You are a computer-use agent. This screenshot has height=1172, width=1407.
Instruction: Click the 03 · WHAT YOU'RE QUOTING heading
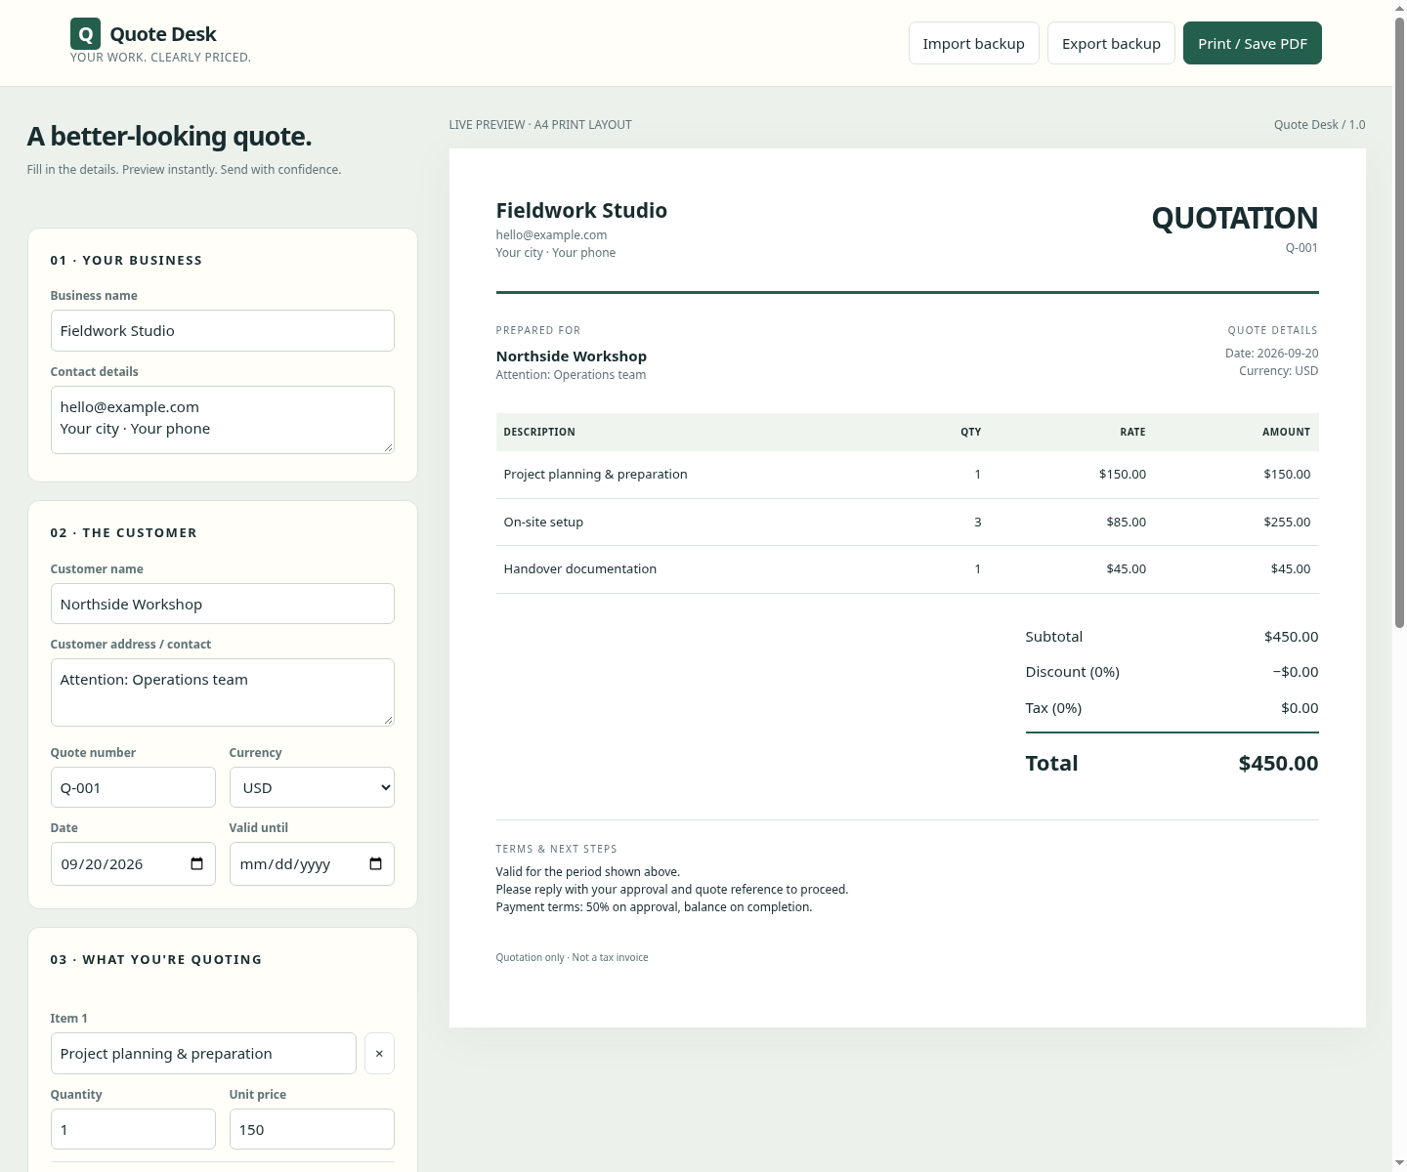156,959
